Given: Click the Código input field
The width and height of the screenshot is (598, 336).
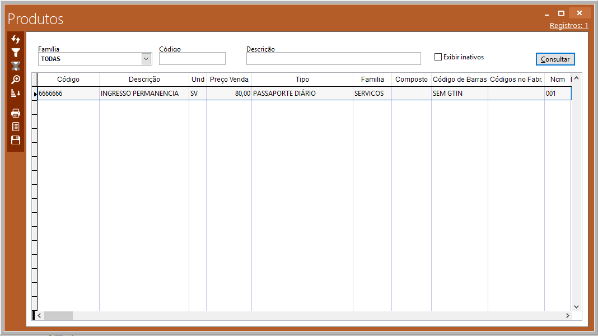Looking at the screenshot, I should tap(192, 59).
